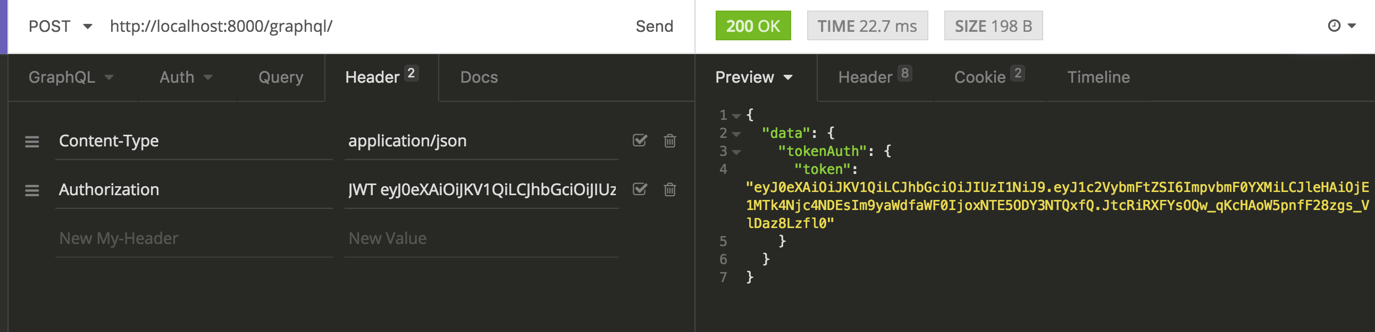Open the response history clock dropdown
This screenshot has height=332, width=1375.
[1342, 25]
